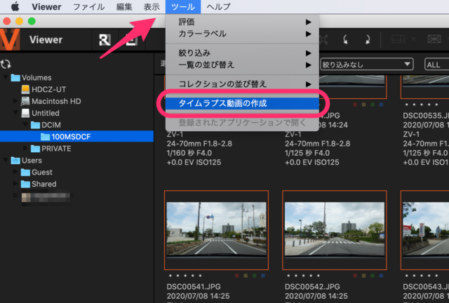Open the カラーラベル submenu
Image resolution: width=449 pixels, height=303 pixels.
[242, 34]
